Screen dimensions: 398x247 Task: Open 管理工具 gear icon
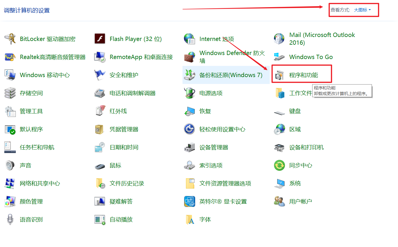click(10, 111)
